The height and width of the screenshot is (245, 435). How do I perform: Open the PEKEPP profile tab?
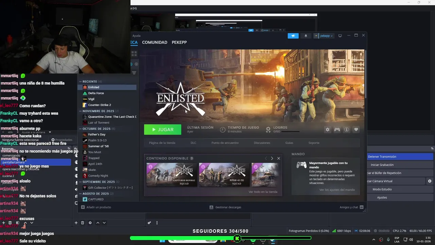point(179,42)
